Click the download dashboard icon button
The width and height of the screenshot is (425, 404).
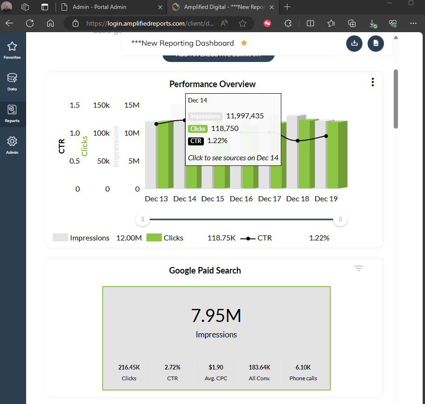pos(354,43)
